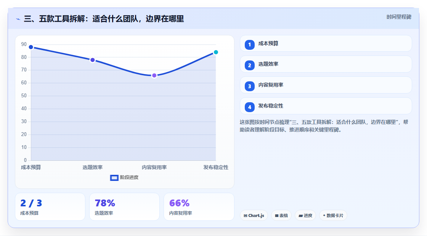Toggle the 阶段进度 legend color box
427x236 pixels.
point(114,178)
